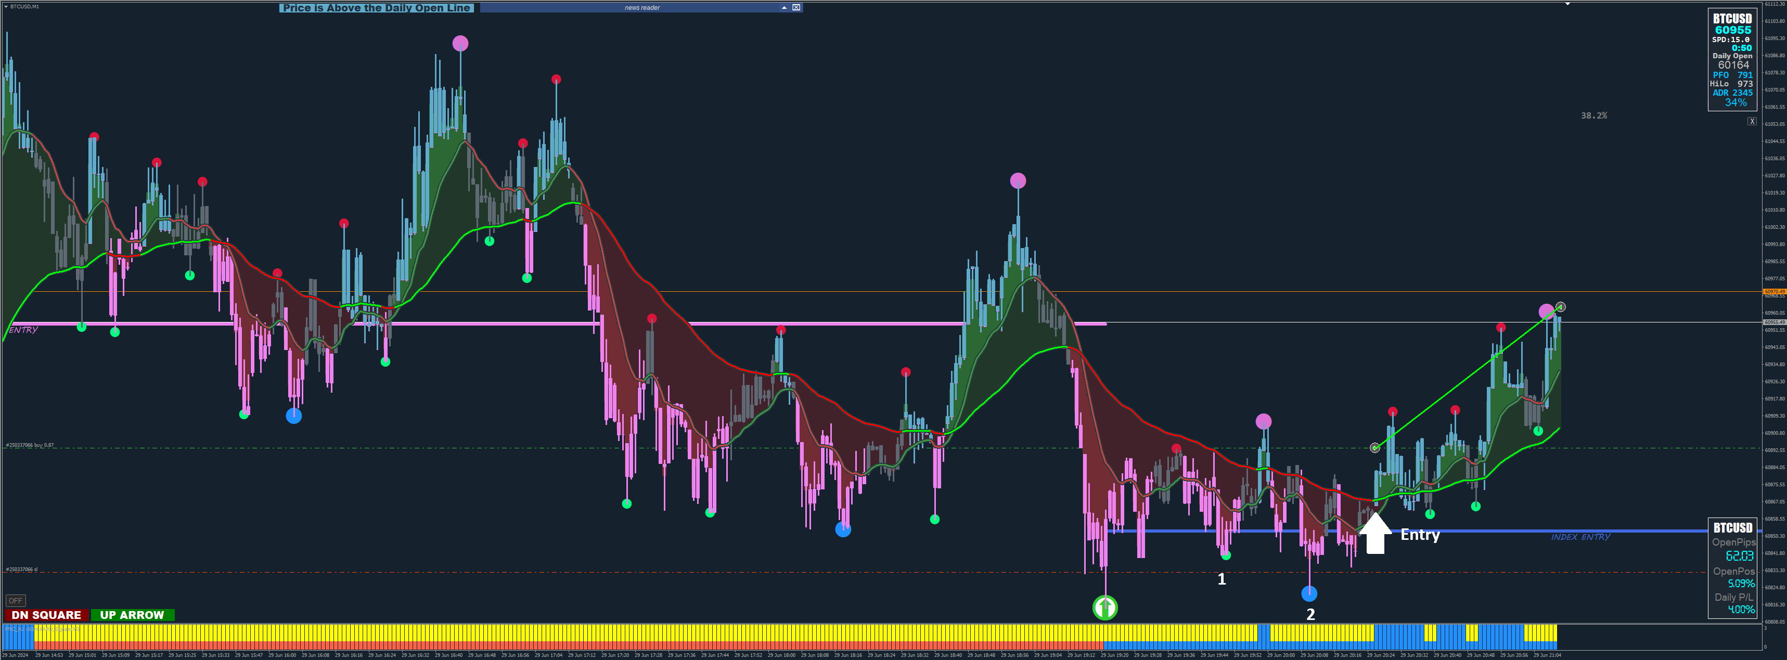
Task: Select the blue INDEX ENTRY horizontal line label
Action: (1580, 537)
